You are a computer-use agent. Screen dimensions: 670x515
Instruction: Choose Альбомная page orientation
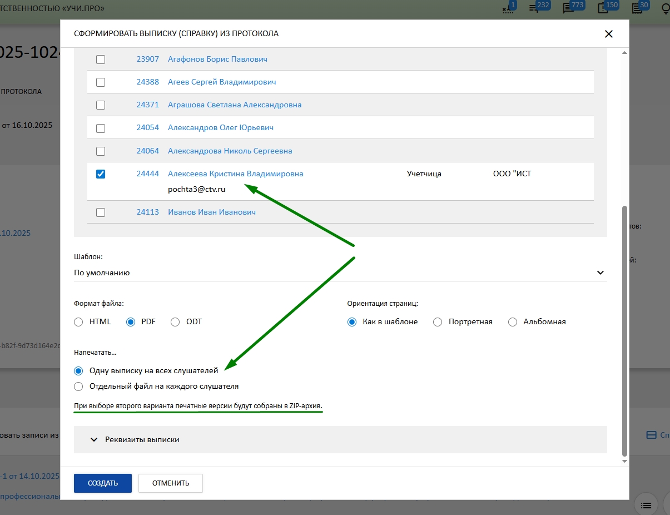coord(513,322)
